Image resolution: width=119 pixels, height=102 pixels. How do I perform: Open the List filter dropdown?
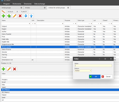pyautogui.click(x=99, y=23)
